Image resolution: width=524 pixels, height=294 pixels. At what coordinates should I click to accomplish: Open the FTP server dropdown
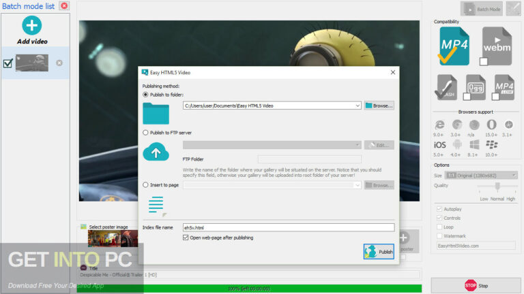[x=272, y=145]
